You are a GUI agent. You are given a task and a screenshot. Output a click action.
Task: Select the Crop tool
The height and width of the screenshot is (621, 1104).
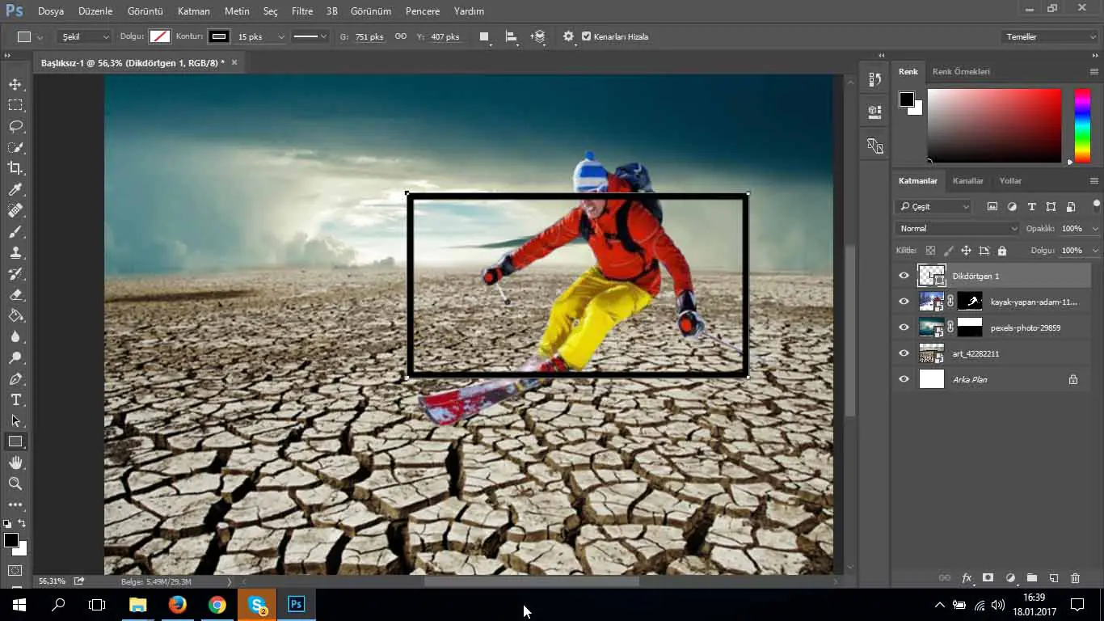pyautogui.click(x=15, y=168)
